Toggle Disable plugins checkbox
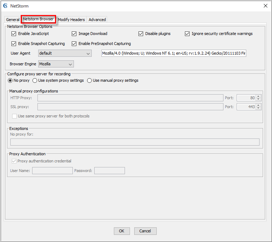This screenshot has height=242, width=272. click(x=141, y=34)
